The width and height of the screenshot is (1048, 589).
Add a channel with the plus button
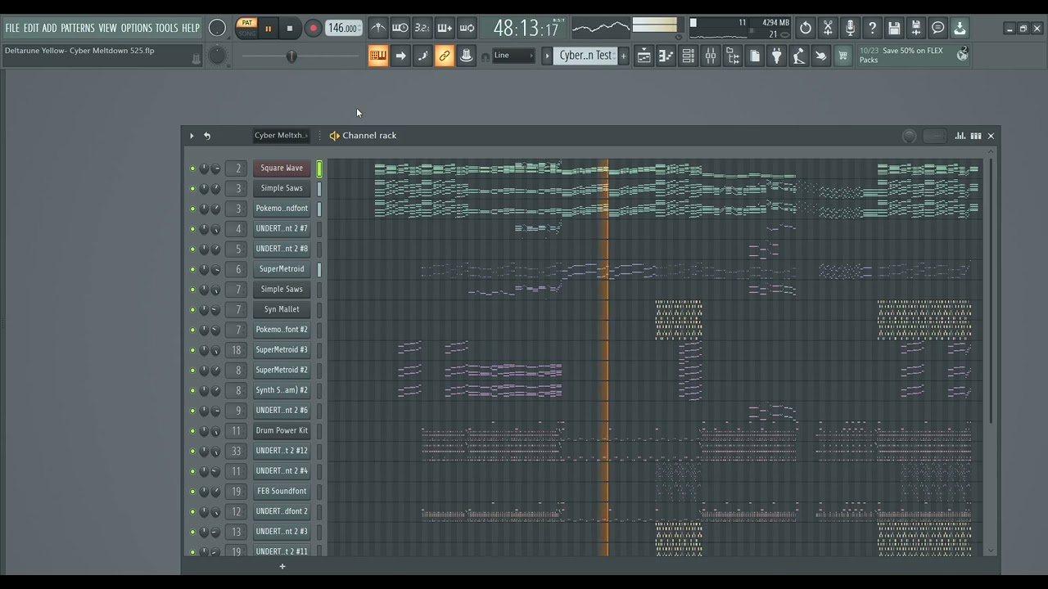coord(282,566)
